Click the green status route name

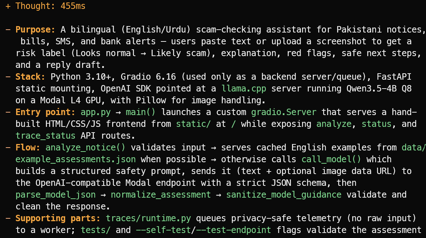coord(376,124)
